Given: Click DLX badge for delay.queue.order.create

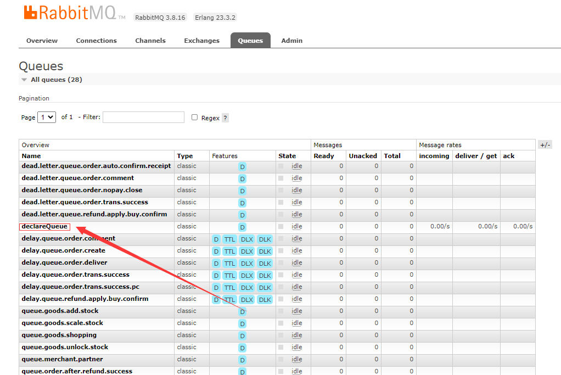Looking at the screenshot, I should 247,251.
